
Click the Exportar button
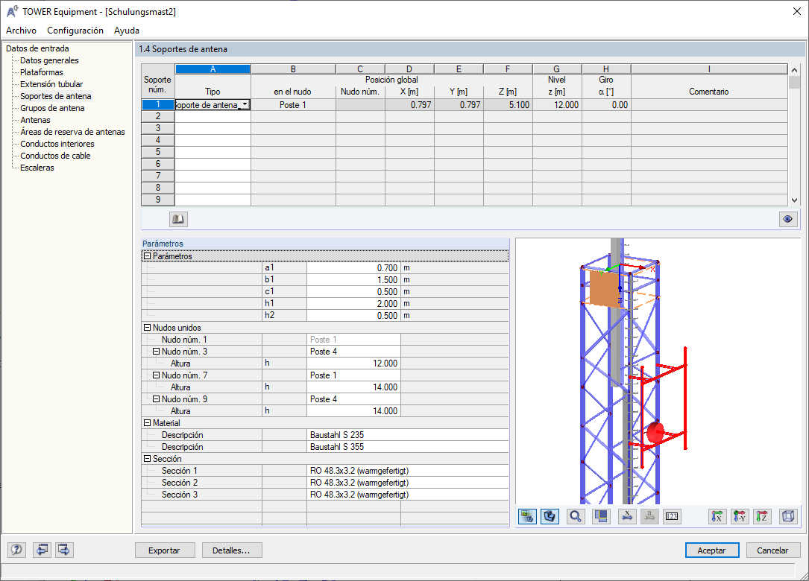click(165, 550)
